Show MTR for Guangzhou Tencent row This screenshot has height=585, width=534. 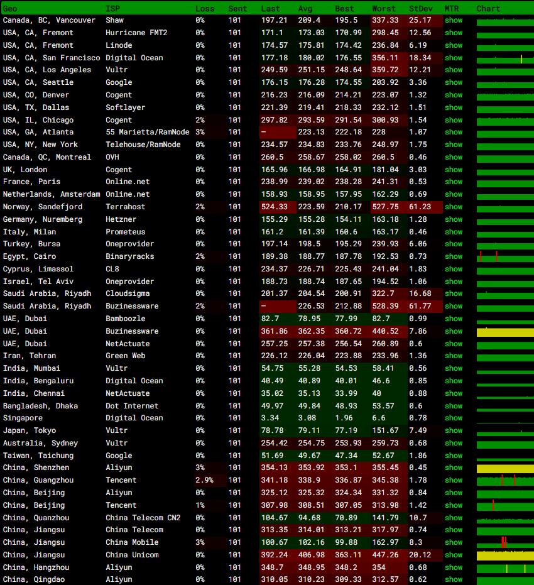click(x=454, y=480)
